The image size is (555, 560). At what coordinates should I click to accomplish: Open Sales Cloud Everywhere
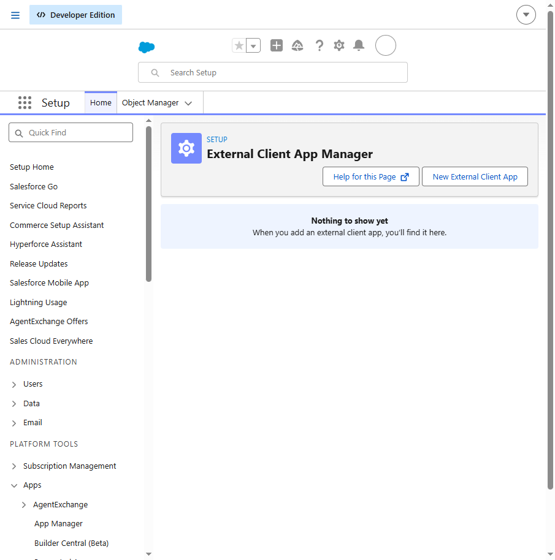point(51,341)
